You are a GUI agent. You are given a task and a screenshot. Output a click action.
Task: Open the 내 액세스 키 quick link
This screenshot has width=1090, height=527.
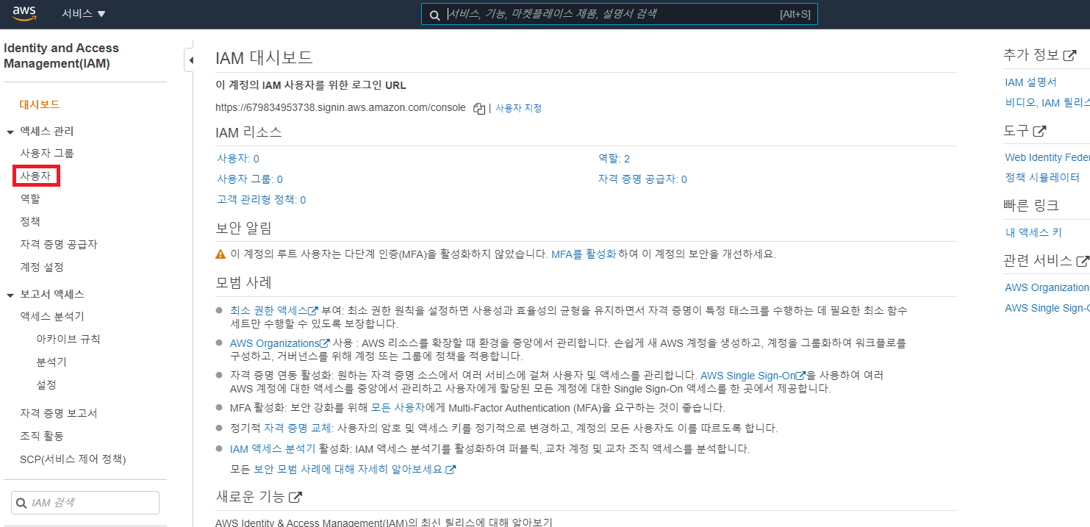click(x=1033, y=233)
